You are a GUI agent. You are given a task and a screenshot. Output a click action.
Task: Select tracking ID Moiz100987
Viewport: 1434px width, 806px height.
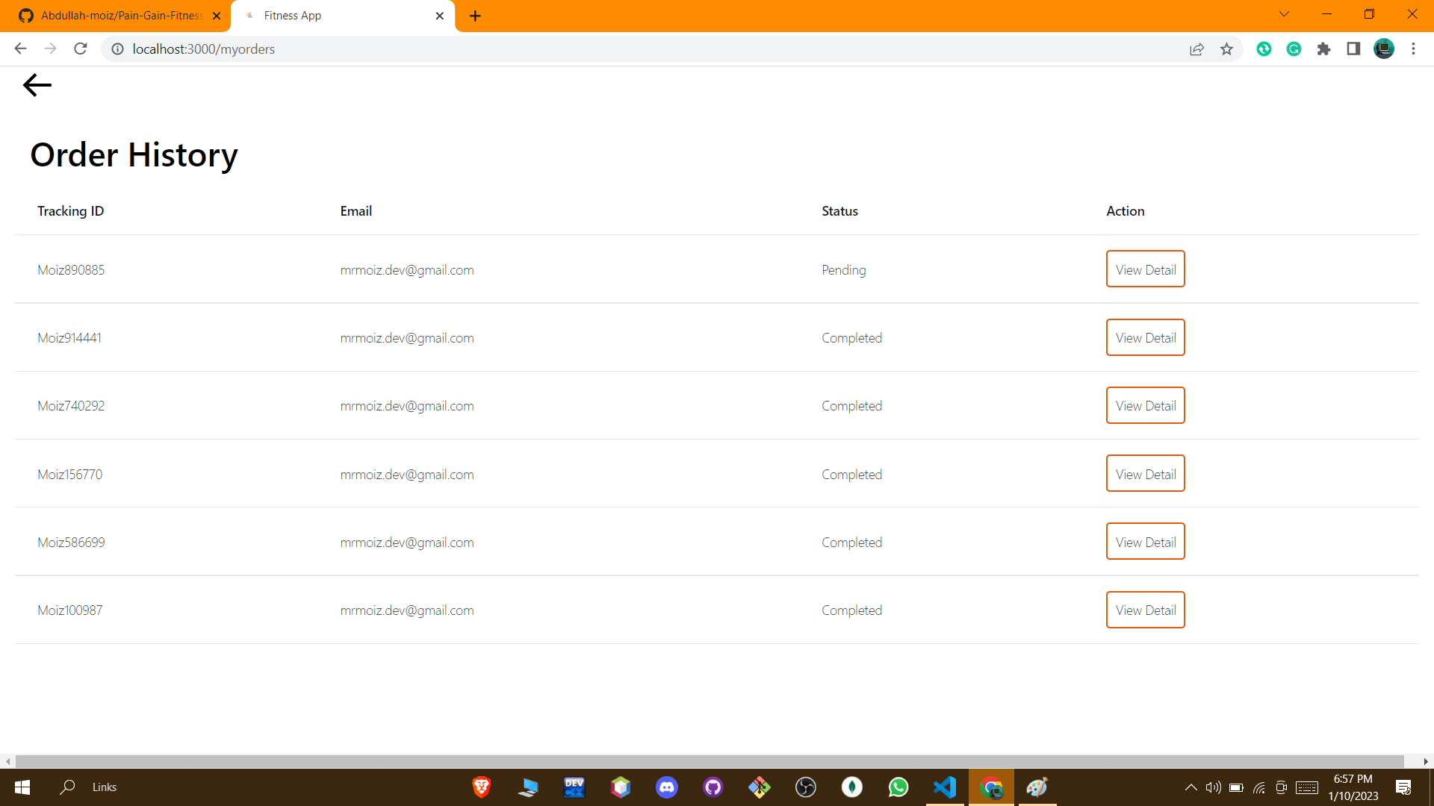69,610
